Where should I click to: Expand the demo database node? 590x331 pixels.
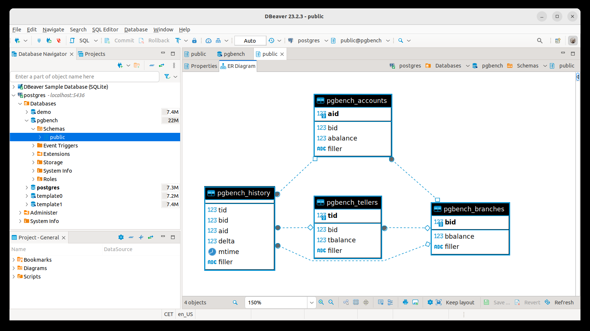[x=27, y=112]
